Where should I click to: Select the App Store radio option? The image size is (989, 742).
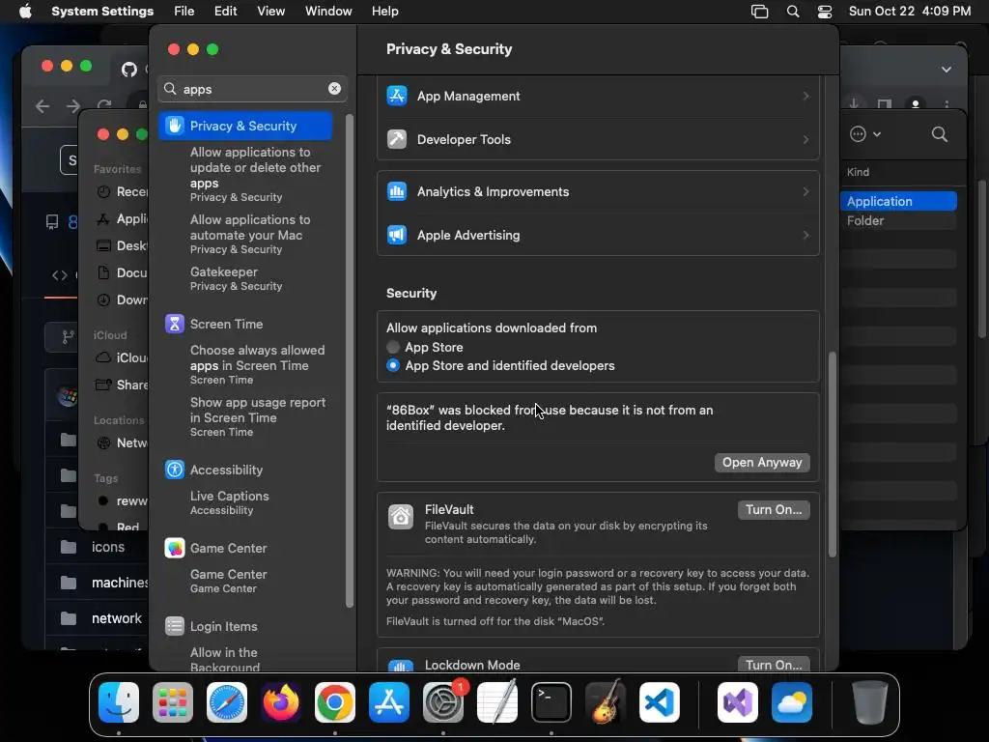[x=393, y=347]
